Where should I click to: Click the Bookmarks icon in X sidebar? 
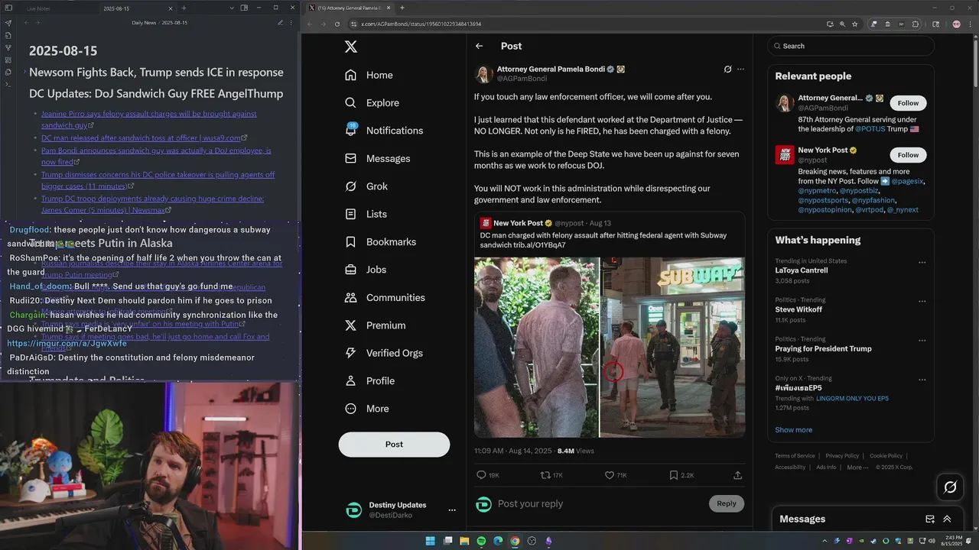pos(350,242)
